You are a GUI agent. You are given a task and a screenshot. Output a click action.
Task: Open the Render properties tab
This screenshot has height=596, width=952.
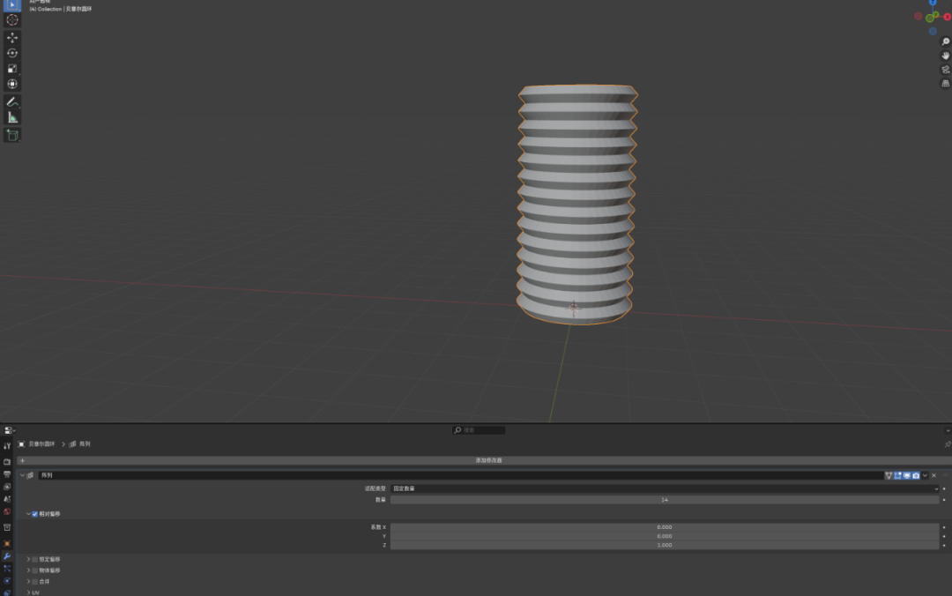(7, 462)
